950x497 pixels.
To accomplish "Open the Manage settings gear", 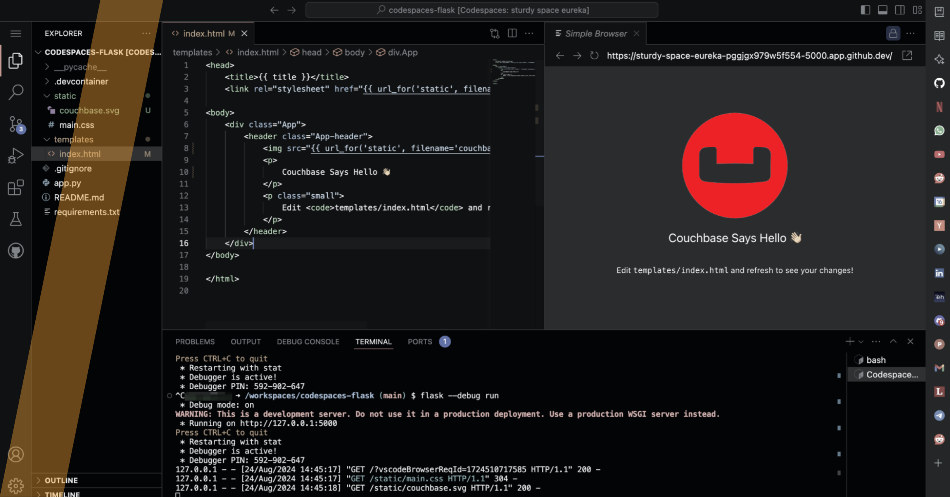I will pyautogui.click(x=16, y=486).
